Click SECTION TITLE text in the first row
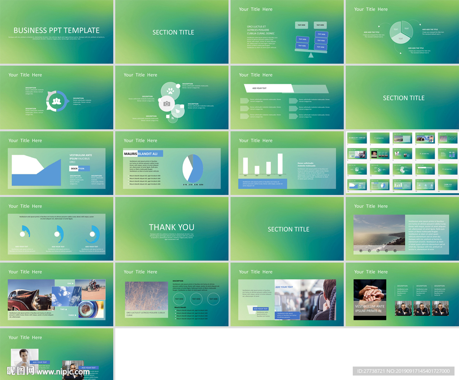This screenshot has width=459, height=380. coord(173,33)
